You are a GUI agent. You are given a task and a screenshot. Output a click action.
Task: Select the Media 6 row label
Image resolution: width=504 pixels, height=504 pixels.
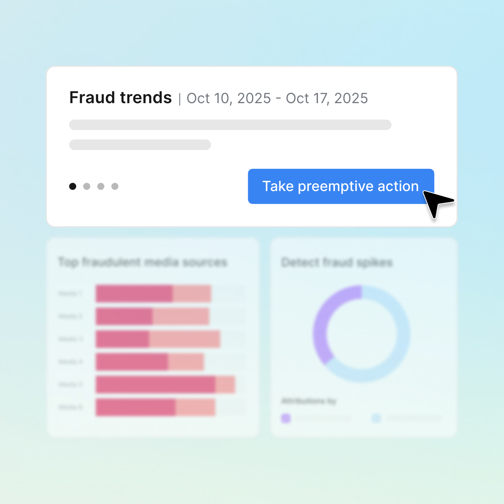[x=70, y=407]
